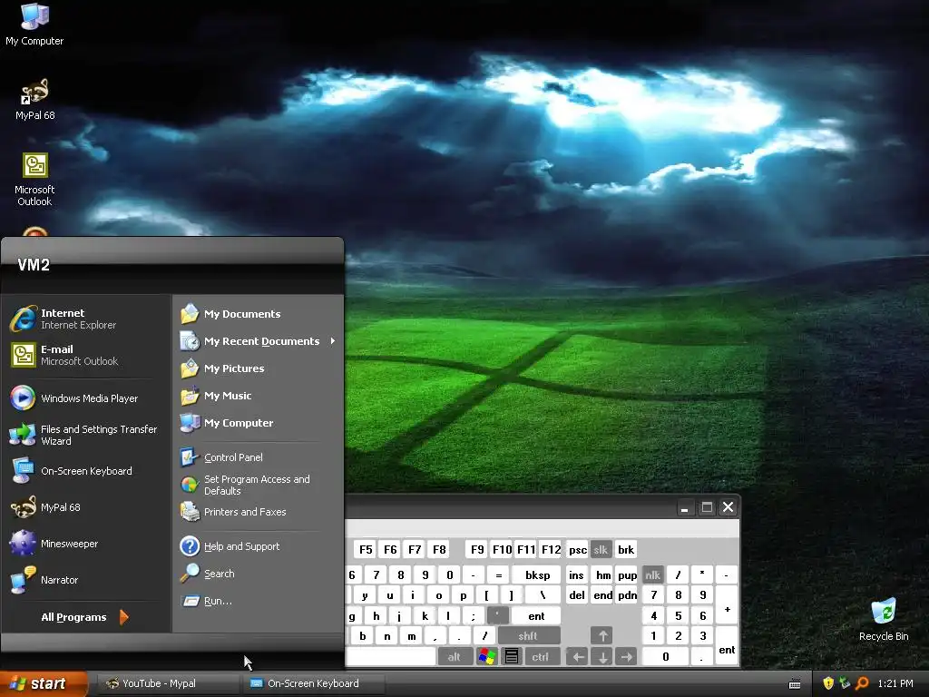This screenshot has width=929, height=697.
Task: Click the end key on On-Screen Keyboard
Action: click(x=603, y=595)
